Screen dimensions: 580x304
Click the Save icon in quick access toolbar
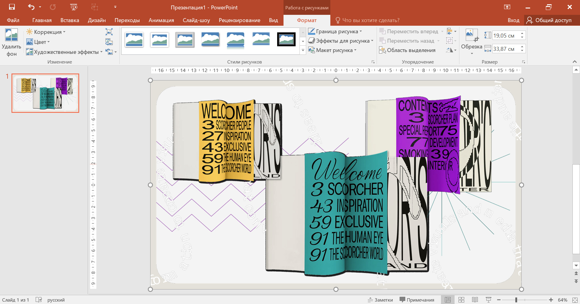coord(12,7)
